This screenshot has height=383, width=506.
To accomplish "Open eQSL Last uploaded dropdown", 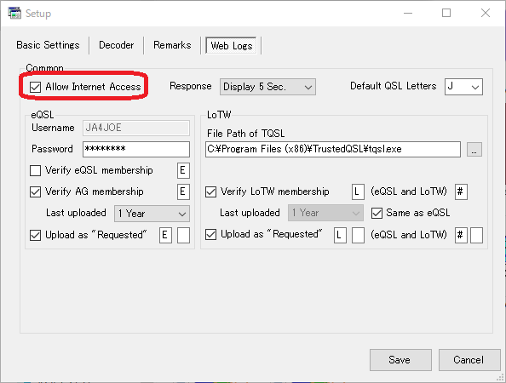I will click(x=152, y=214).
